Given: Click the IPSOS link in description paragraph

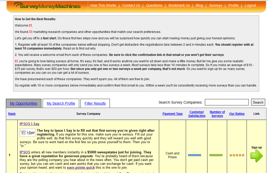Looking at the screenshot, I should [x=25, y=152].
